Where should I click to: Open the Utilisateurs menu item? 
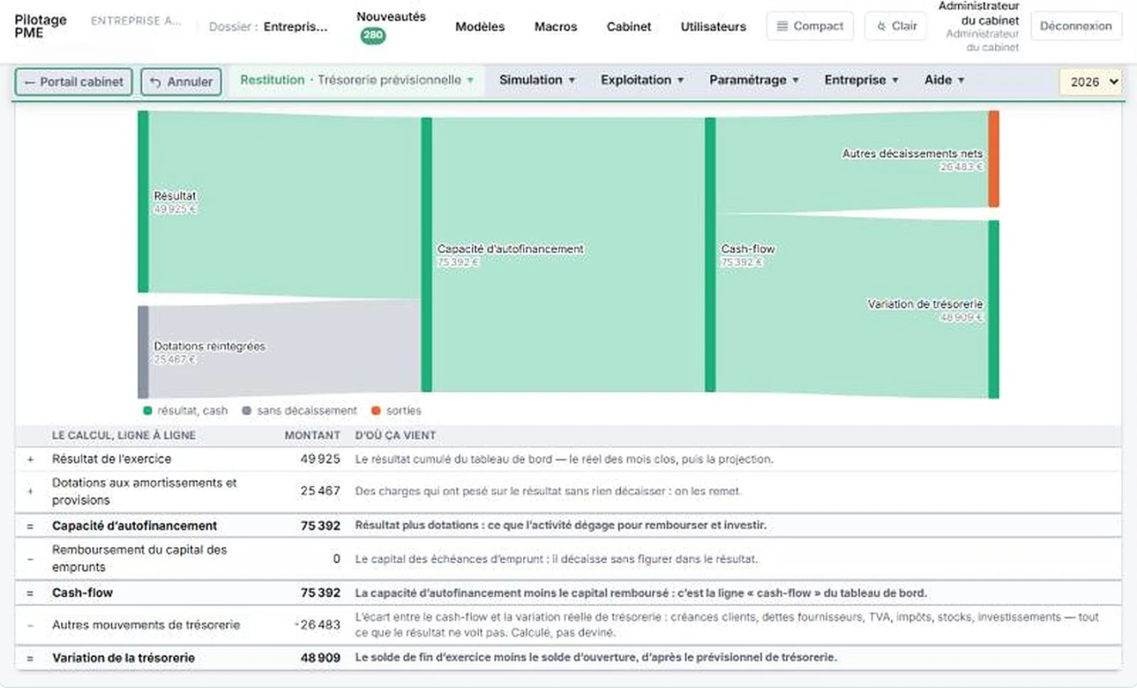(x=713, y=27)
